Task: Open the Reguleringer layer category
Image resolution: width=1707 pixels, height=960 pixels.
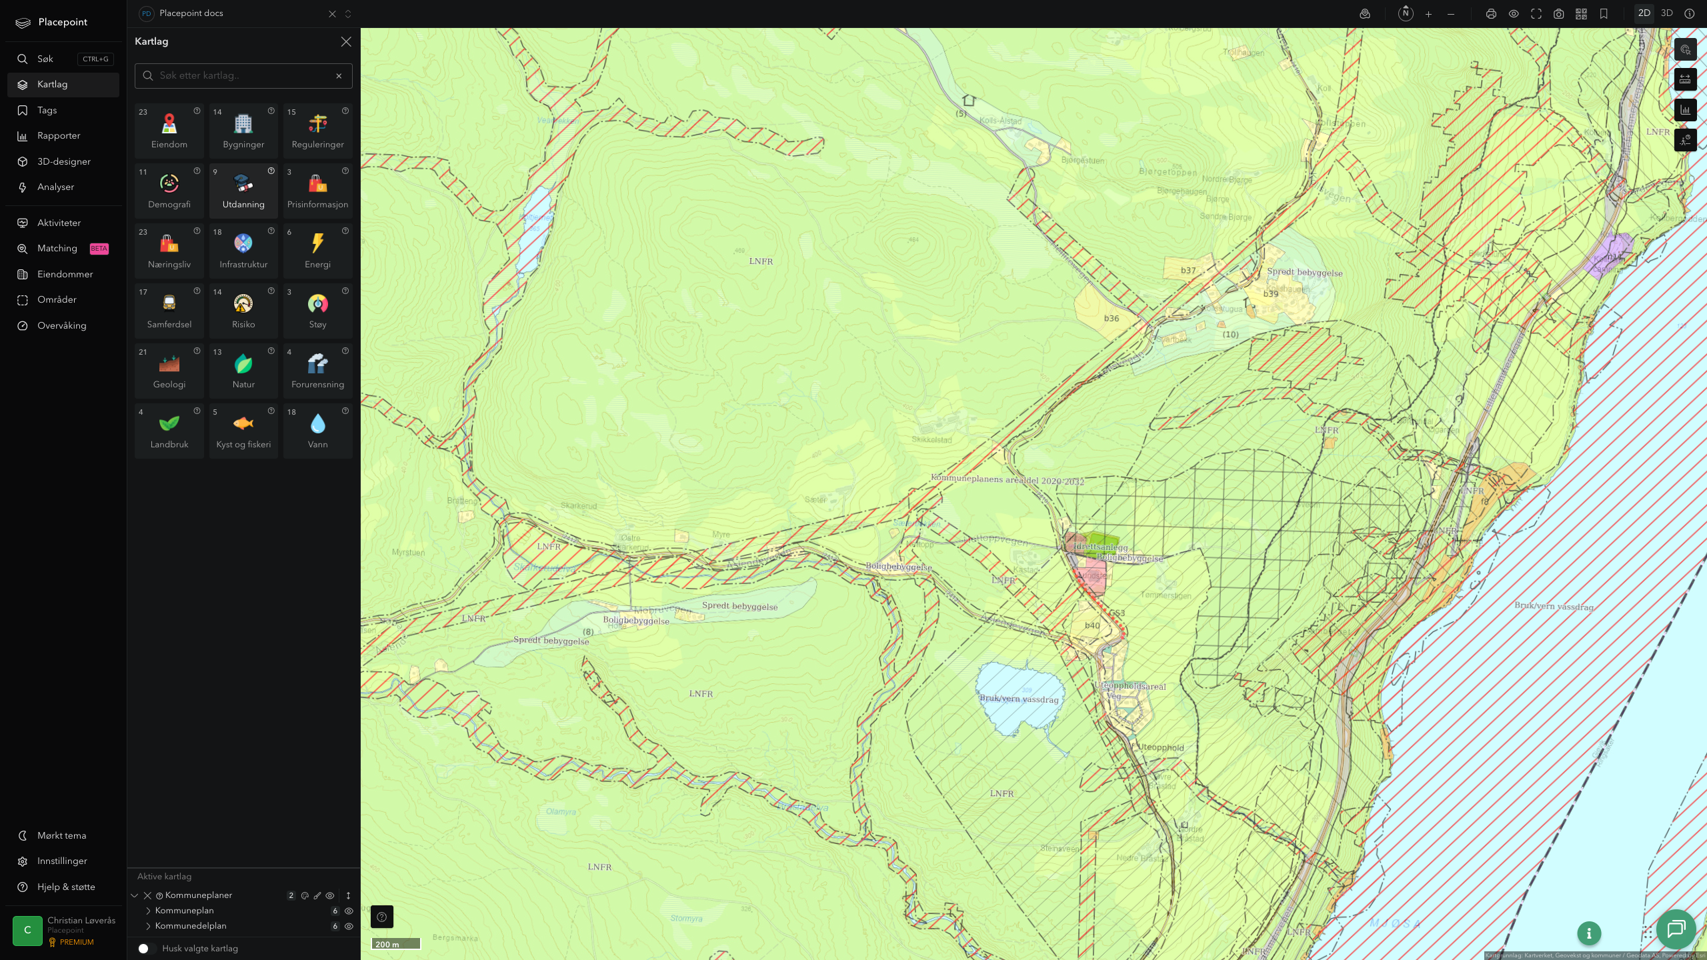Action: (317, 131)
